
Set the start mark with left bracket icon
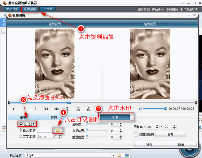24,109
